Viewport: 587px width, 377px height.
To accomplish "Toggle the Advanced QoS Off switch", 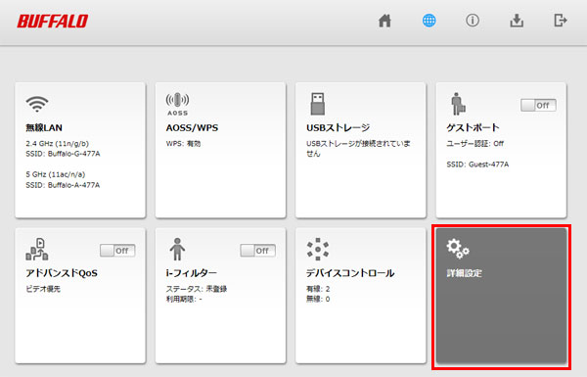I will click(x=117, y=251).
